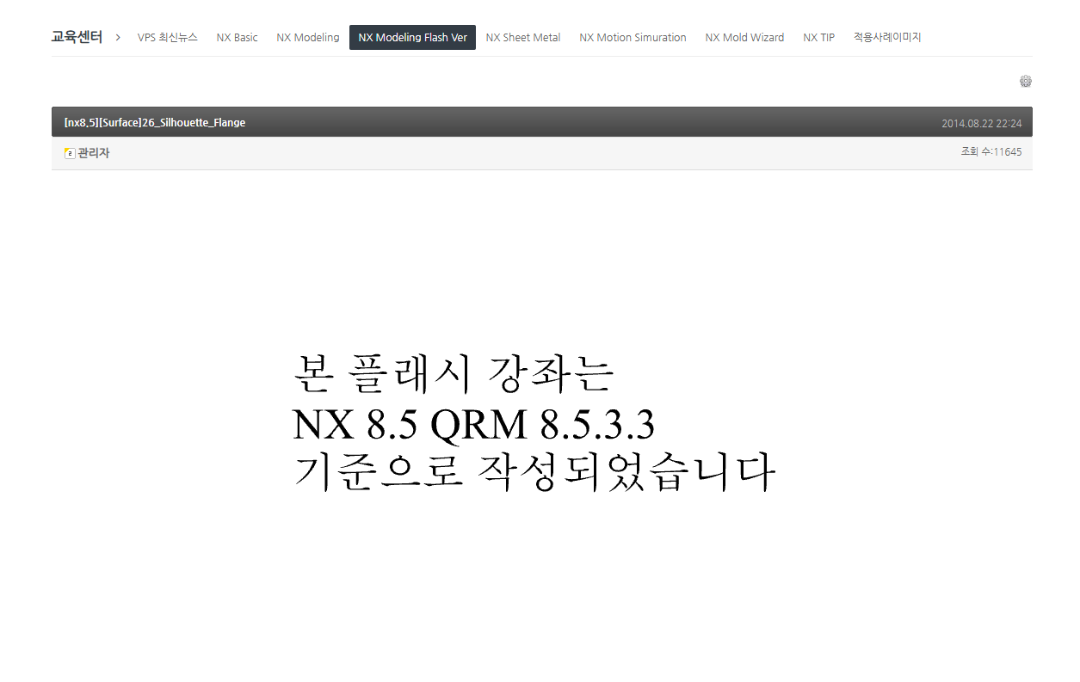
Task: Go to the NX Motion Simuration tab
Action: click(633, 37)
